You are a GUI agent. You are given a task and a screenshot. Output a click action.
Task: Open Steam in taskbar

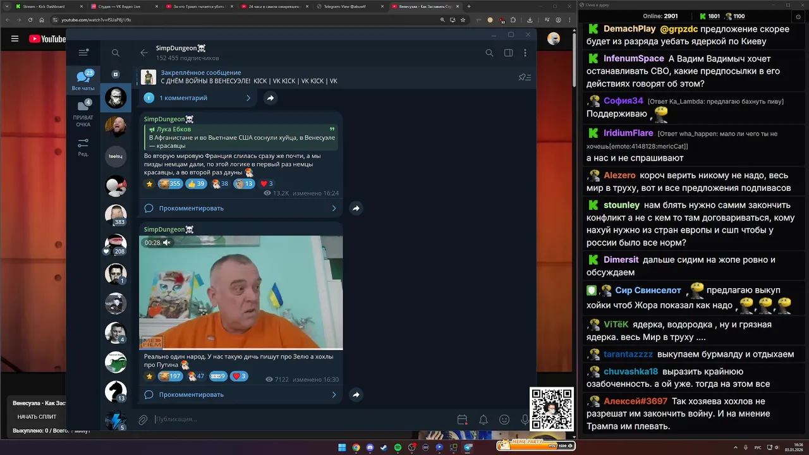point(384,447)
